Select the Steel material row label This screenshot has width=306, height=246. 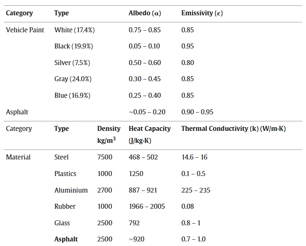point(61,157)
